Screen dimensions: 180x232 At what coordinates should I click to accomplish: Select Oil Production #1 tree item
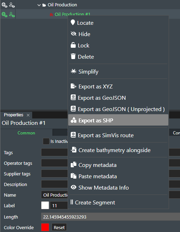72,14
